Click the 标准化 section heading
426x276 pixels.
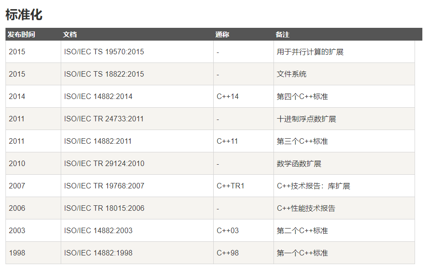click(24, 15)
